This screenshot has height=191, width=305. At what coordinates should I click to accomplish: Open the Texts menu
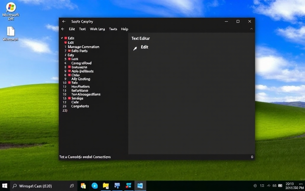113,29
